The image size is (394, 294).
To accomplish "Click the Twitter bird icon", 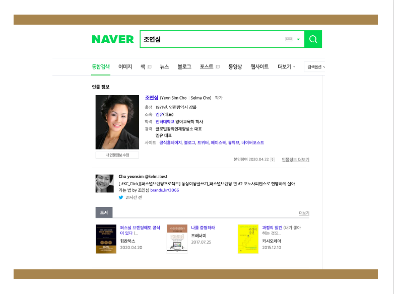I will 121,197.
